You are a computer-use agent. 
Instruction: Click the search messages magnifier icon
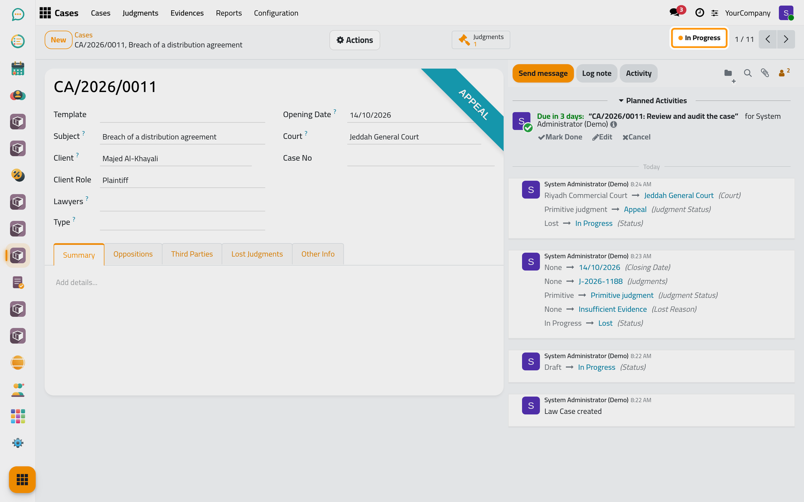point(747,73)
